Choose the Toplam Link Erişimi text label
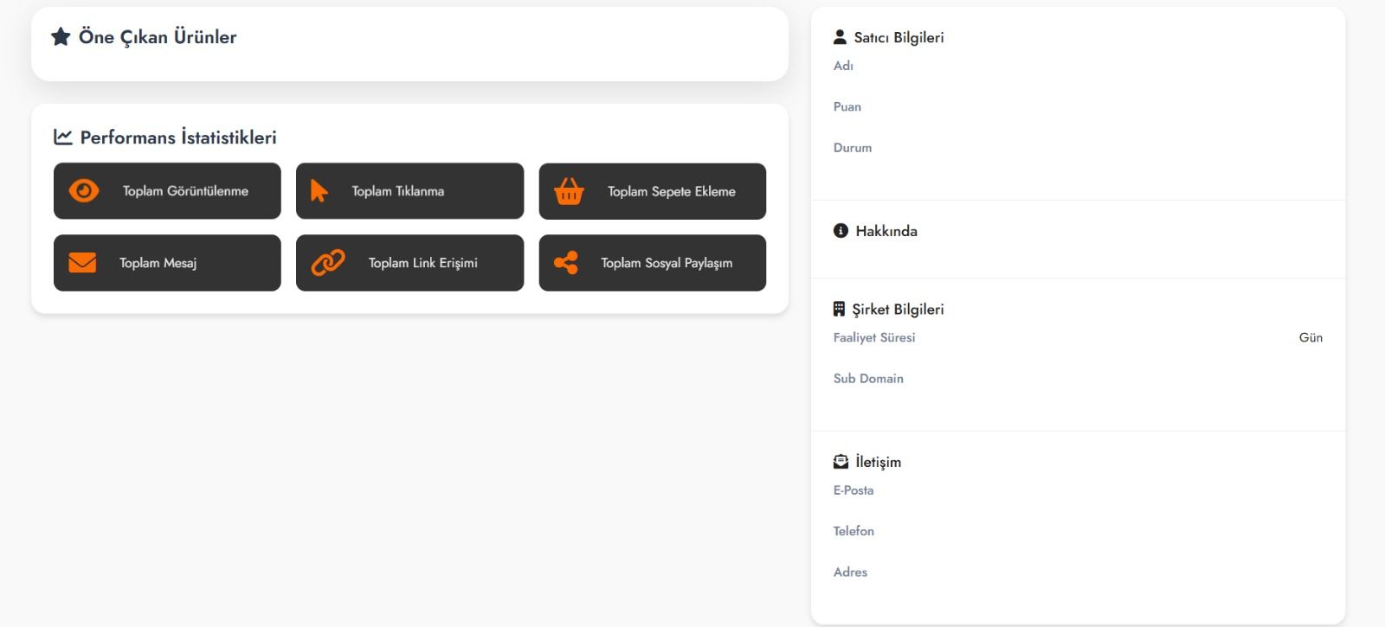 [x=422, y=263]
